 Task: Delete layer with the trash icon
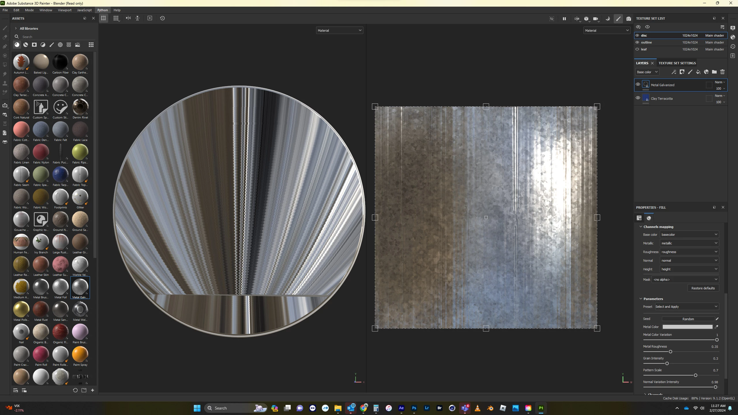[722, 72]
